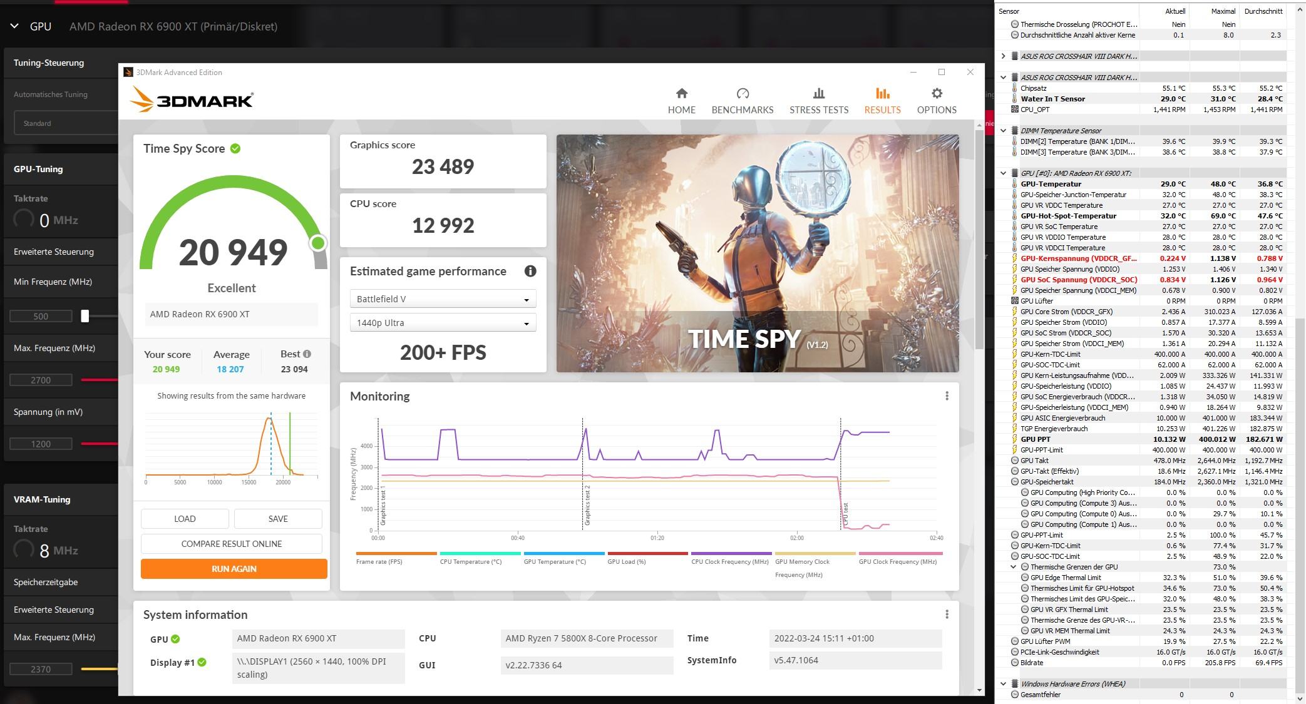Click the GPU PPT power icon in HWiNFO
Viewport: 1306px width, 704px height.
[x=1014, y=439]
